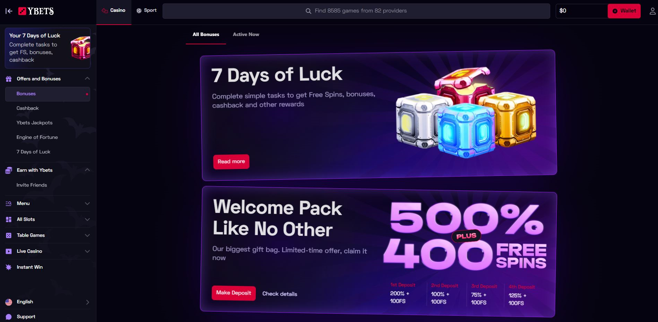Collapse the sidebar with the arrow icon
The width and height of the screenshot is (658, 322).
[9, 11]
